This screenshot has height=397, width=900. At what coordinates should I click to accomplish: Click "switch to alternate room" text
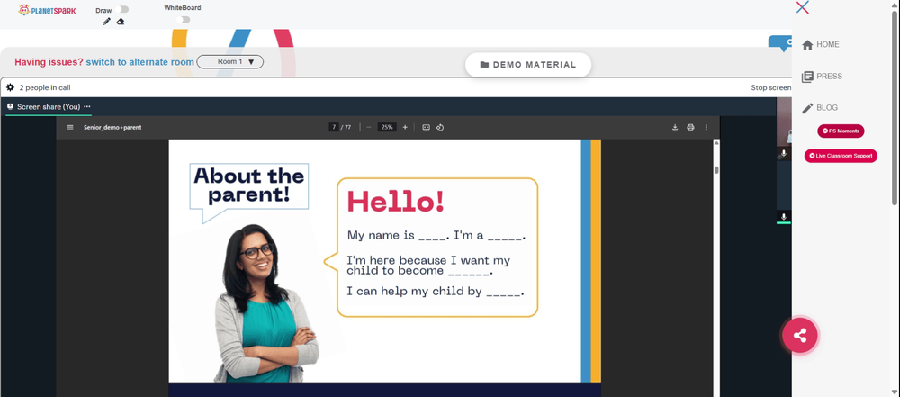tap(140, 62)
